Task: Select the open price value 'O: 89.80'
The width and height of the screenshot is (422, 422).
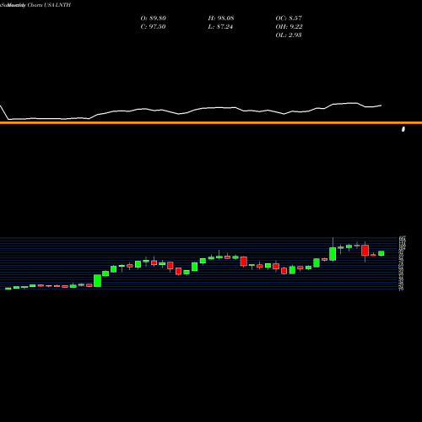Action: click(154, 19)
